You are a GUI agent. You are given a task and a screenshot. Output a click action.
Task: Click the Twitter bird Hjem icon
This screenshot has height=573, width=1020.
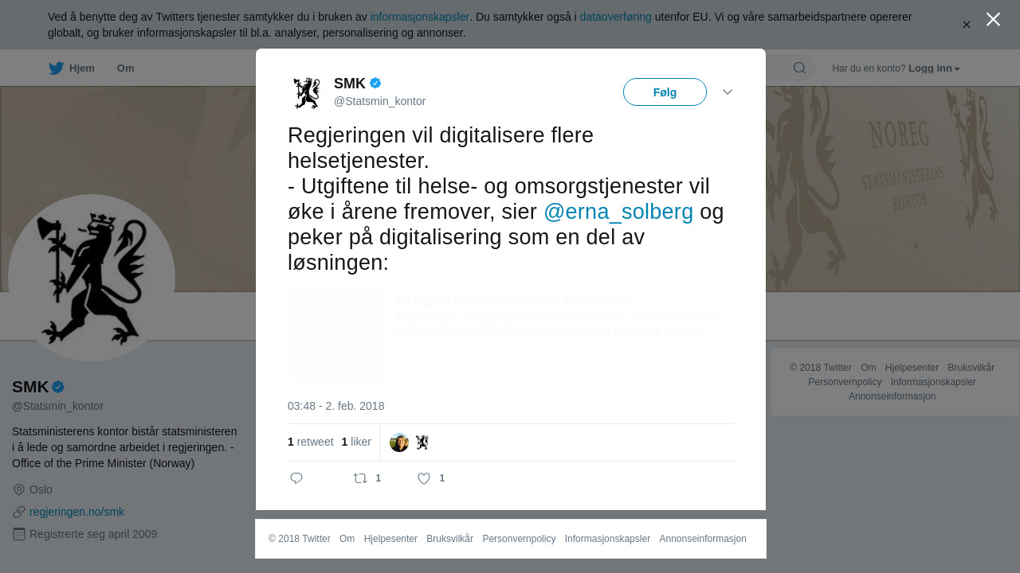56,68
